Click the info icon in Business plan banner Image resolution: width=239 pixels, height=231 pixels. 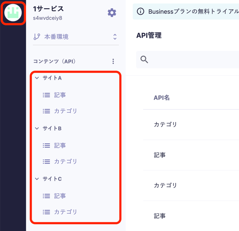140,12
